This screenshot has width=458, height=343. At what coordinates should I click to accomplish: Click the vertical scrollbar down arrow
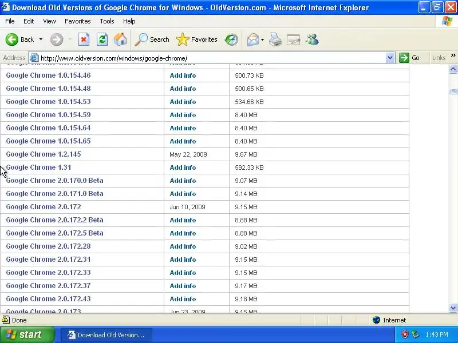[x=453, y=308]
